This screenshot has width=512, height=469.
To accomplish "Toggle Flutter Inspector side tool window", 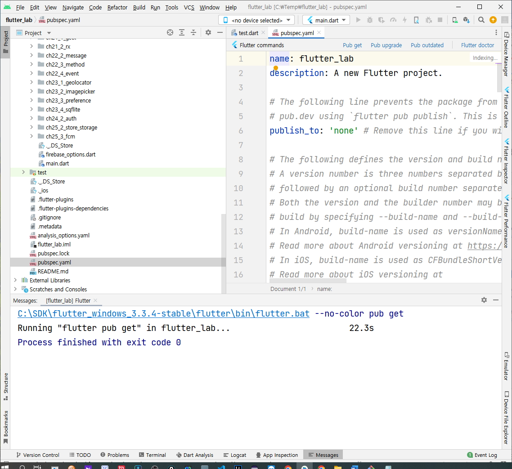I will [507, 161].
